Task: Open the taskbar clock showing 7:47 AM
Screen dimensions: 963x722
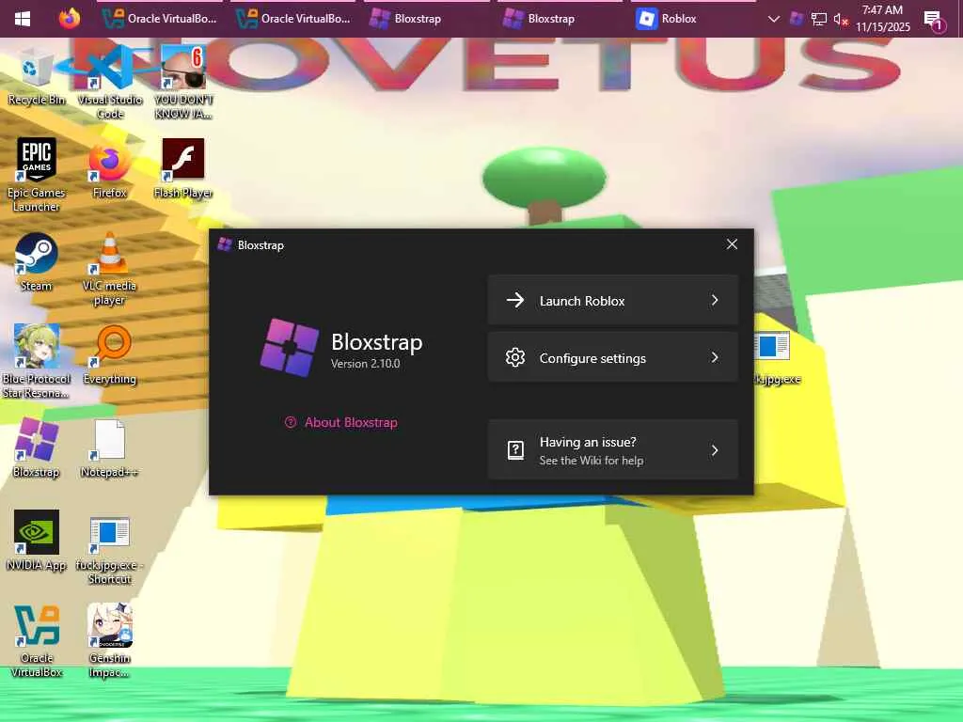Action: 882,19
